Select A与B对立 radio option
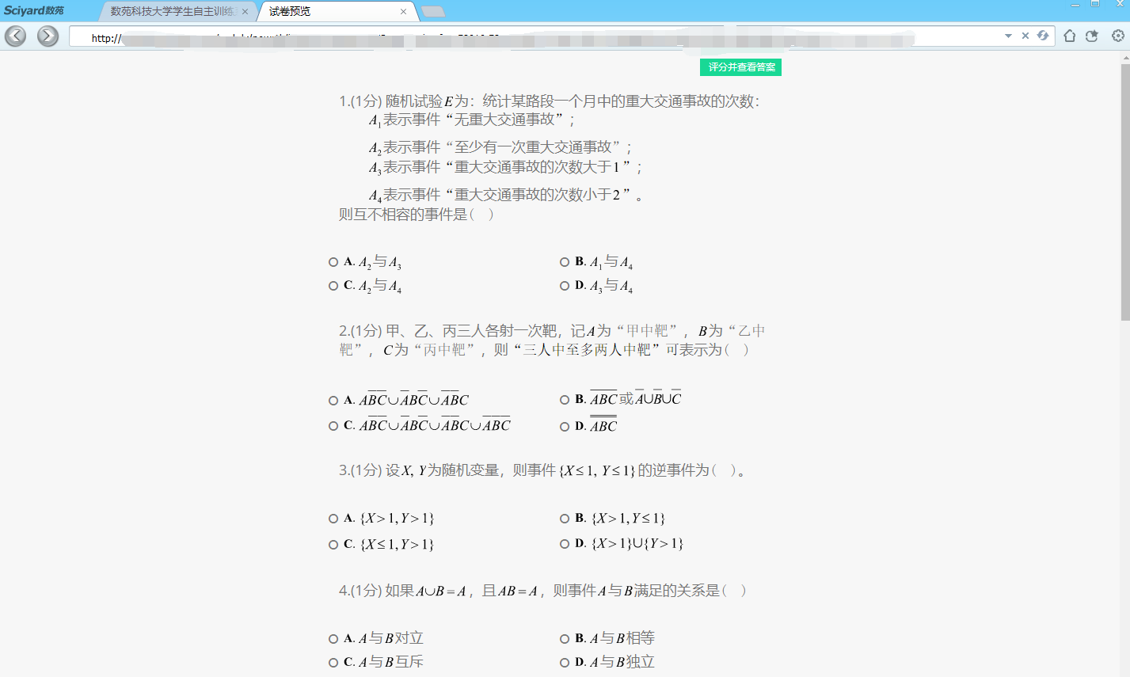 coord(333,639)
